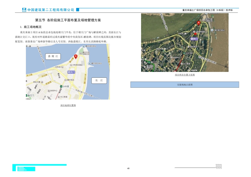This screenshot has width=251, height=177.
Task: Click the 泰安大厦 label on the street map
Action: pyautogui.click(x=37, y=82)
